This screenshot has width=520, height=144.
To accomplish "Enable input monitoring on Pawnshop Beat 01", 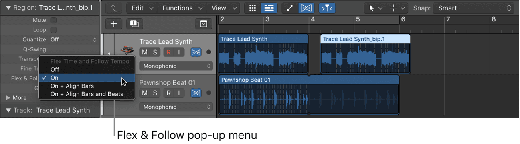I will [179, 93].
